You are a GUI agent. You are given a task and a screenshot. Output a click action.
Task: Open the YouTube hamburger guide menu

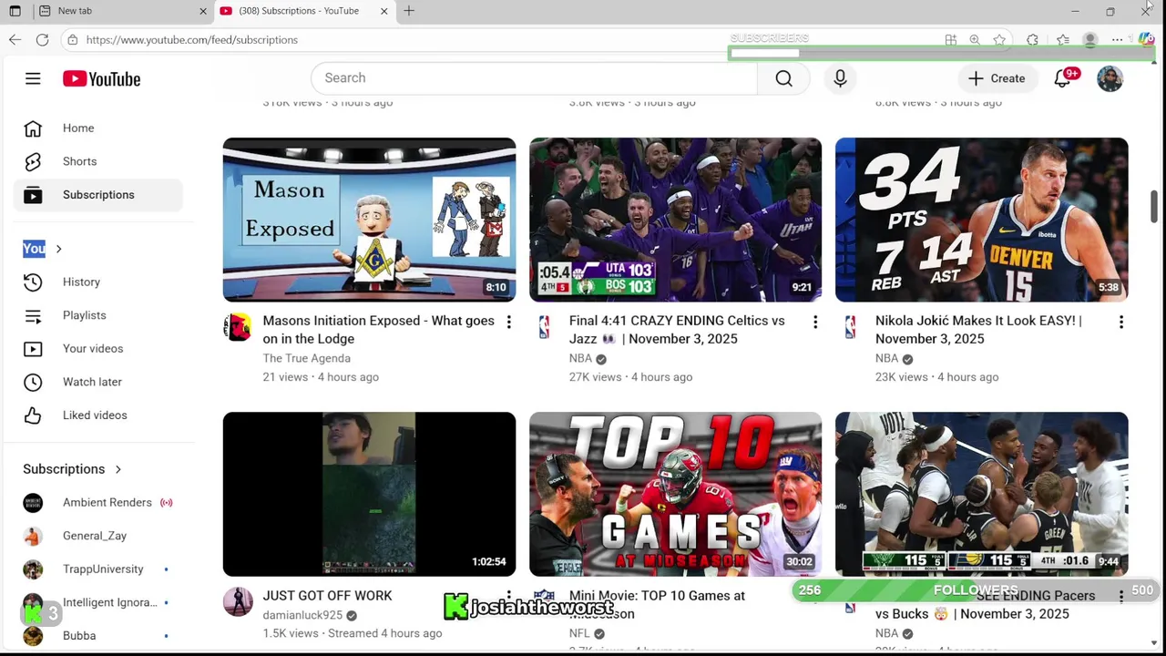[33, 78]
